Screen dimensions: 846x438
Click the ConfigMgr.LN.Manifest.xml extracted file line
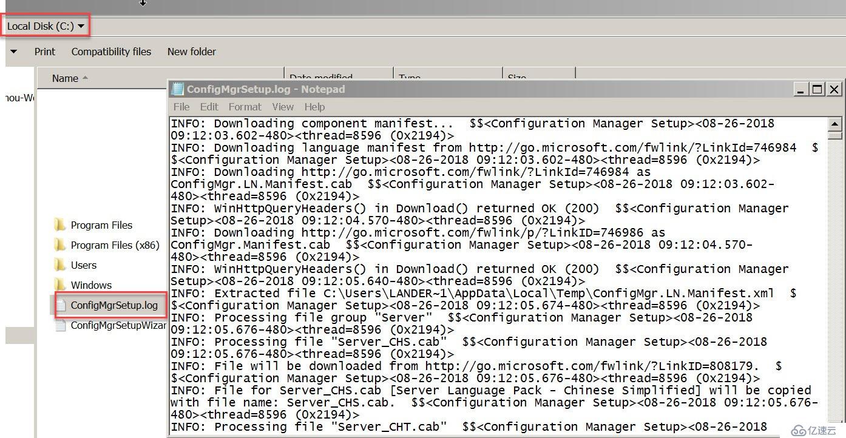[483, 294]
